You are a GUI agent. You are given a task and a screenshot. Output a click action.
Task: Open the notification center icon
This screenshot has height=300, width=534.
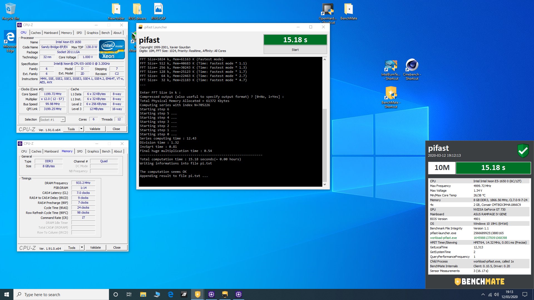coord(525,294)
